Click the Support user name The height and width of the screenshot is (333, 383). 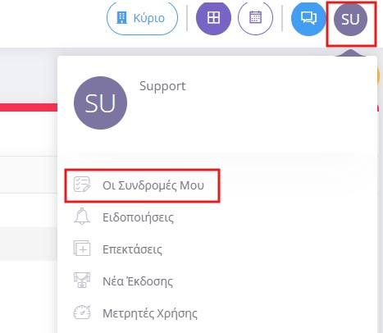click(162, 86)
